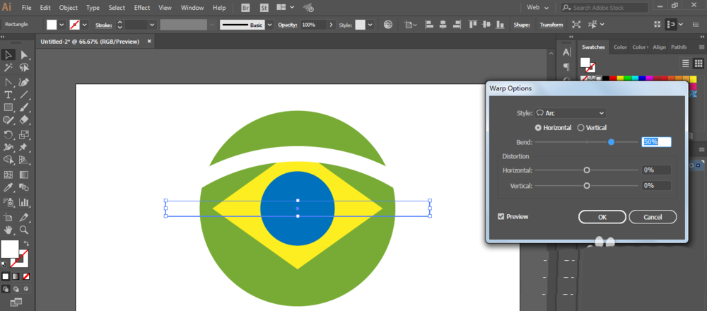Select the Eraser tool
Viewport: 707px width, 311px height.
[x=24, y=120]
